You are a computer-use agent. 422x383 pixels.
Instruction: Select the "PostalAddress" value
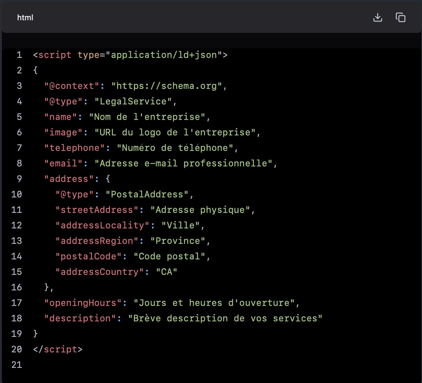coord(147,194)
